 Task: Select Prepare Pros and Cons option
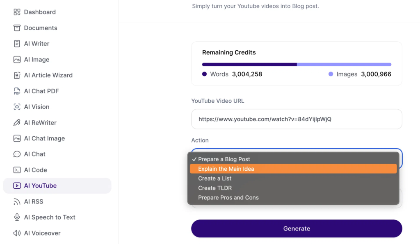228,197
